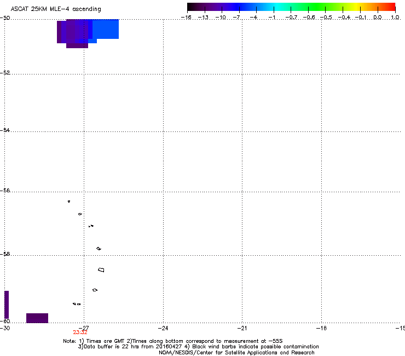This screenshot has height=356, width=405.
Task: Click the longitude label '-27'
Action: 84,328
